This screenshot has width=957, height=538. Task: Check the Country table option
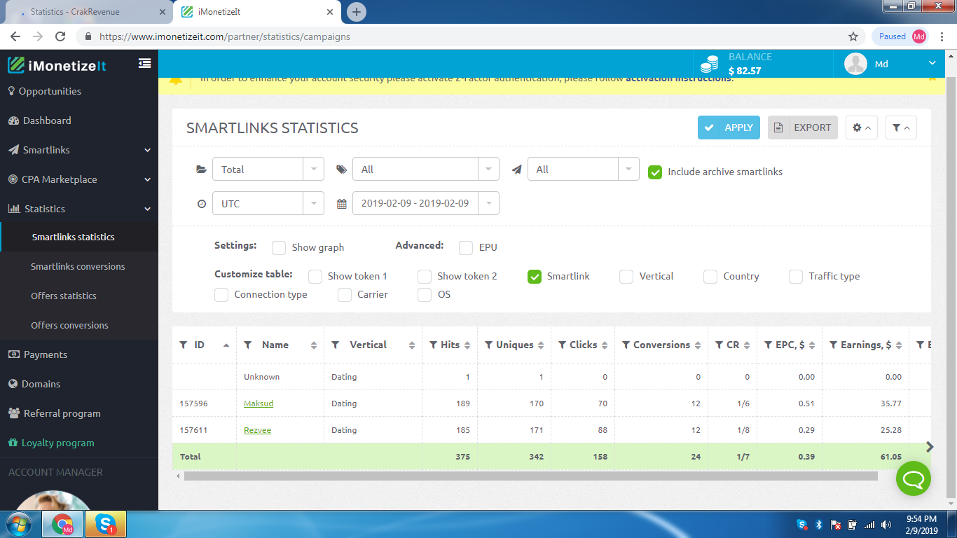click(x=710, y=276)
